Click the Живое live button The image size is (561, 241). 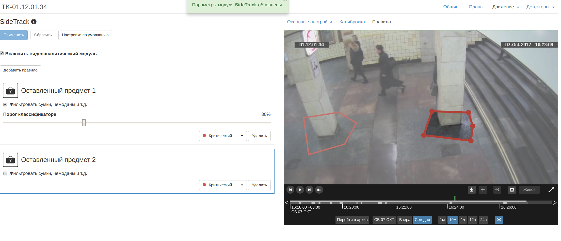[x=529, y=190]
